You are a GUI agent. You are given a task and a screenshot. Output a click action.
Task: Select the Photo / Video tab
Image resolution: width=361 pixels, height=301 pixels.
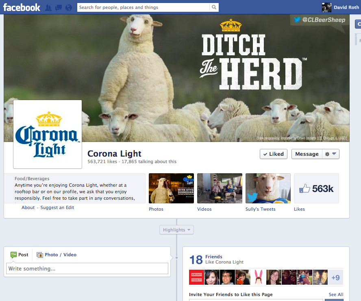tap(57, 255)
